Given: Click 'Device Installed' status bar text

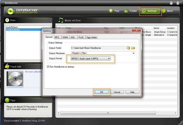Looking at the screenshot, I should (25, 121).
